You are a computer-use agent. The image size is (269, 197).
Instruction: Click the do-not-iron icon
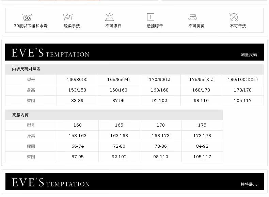pyautogui.click(x=193, y=17)
